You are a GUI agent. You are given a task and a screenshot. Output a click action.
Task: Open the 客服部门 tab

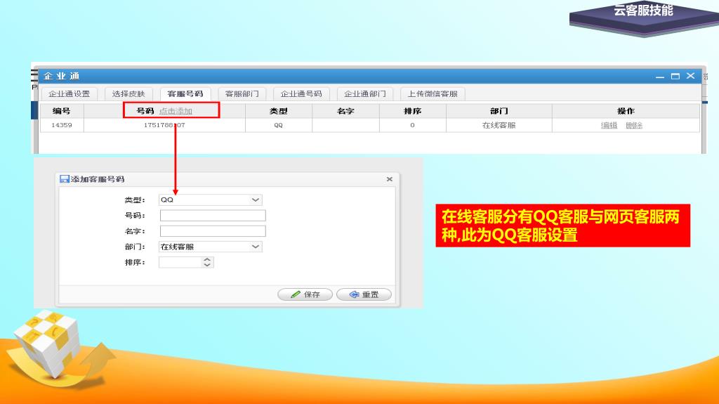(242, 93)
